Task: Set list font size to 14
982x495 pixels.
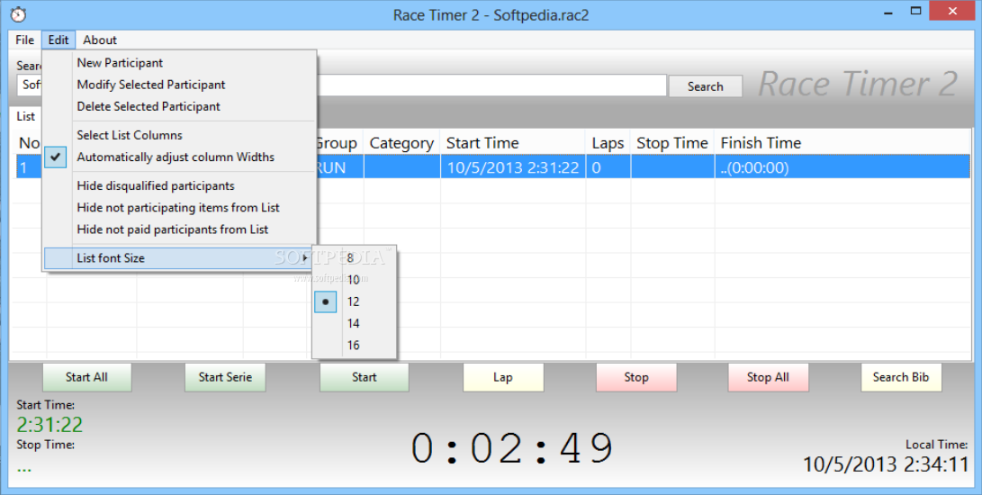Action: [x=355, y=324]
